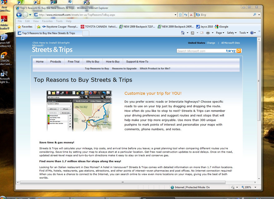Click the orange bing search button
This screenshot has width=274, height=199.
click(239, 51)
